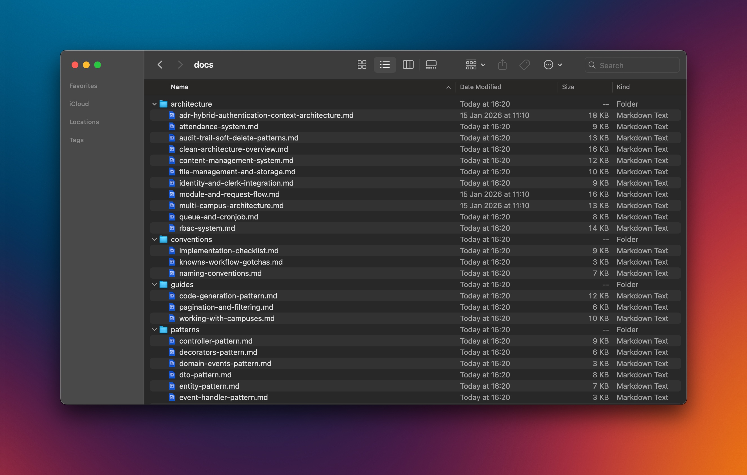Image resolution: width=747 pixels, height=475 pixels.
Task: Click the file icon for naming-conventions.md
Action: [x=172, y=273]
